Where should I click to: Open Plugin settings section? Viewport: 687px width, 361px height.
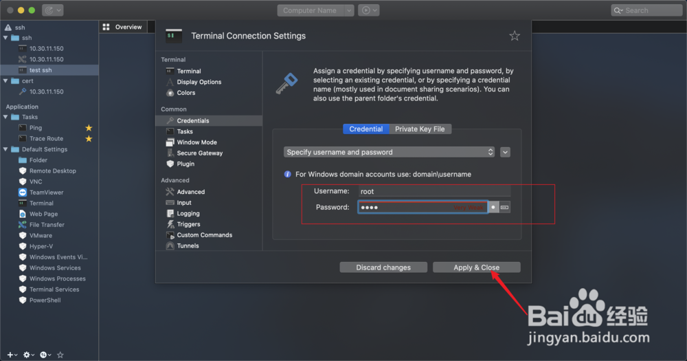[x=185, y=164]
